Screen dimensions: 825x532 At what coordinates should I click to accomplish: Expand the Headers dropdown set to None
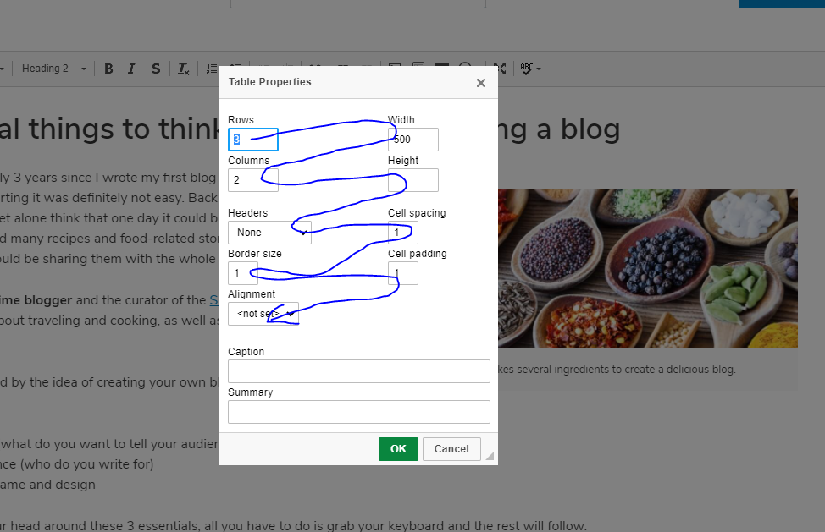pyautogui.click(x=270, y=233)
